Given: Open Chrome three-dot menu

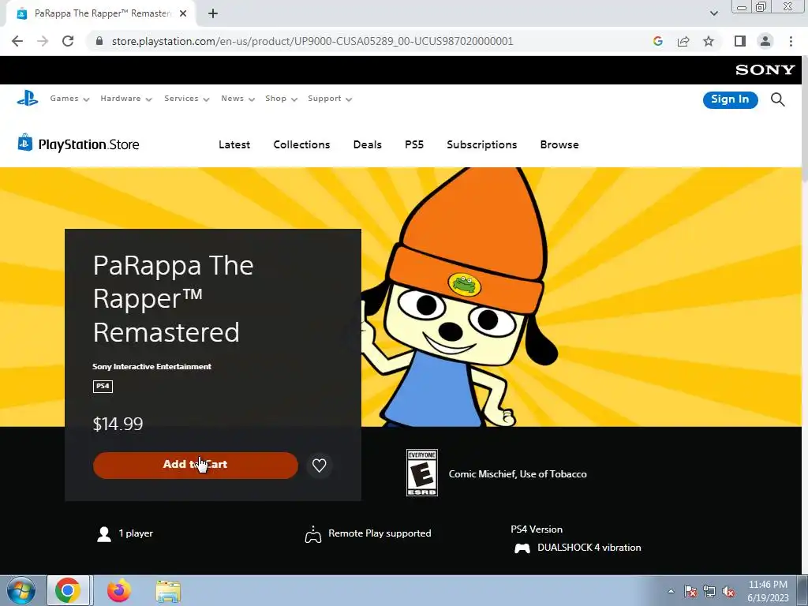Looking at the screenshot, I should coord(791,41).
